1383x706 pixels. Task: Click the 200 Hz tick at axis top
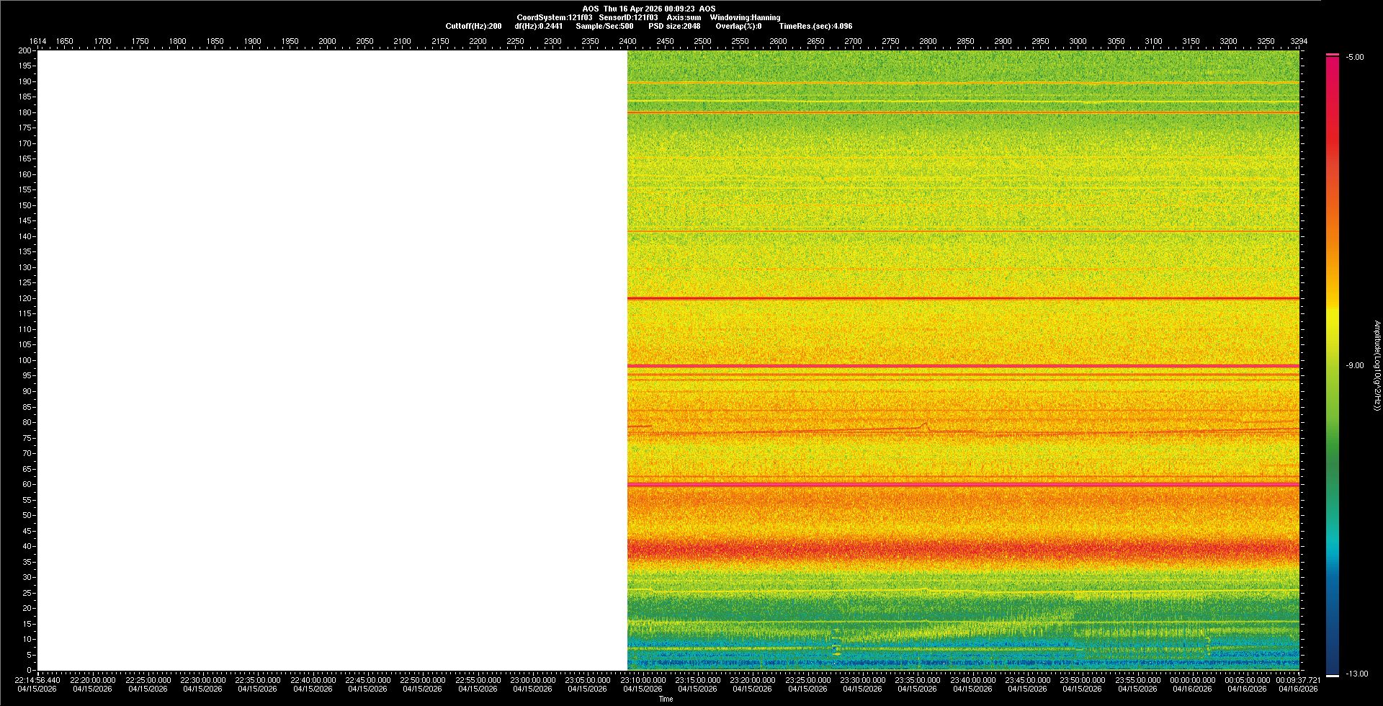click(x=24, y=50)
